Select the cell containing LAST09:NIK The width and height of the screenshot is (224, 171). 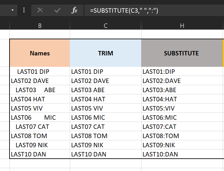[182, 145]
